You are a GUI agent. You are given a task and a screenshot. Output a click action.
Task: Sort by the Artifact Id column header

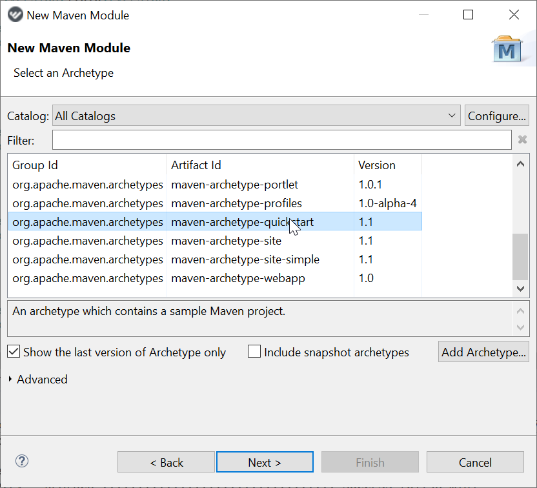[260, 165]
